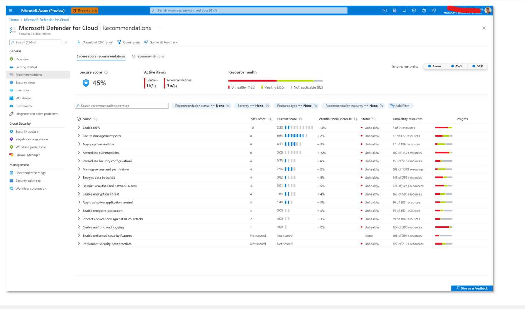The image size is (525, 309).
Task: Open Cloud Shell icon in top bar
Action: (384, 11)
